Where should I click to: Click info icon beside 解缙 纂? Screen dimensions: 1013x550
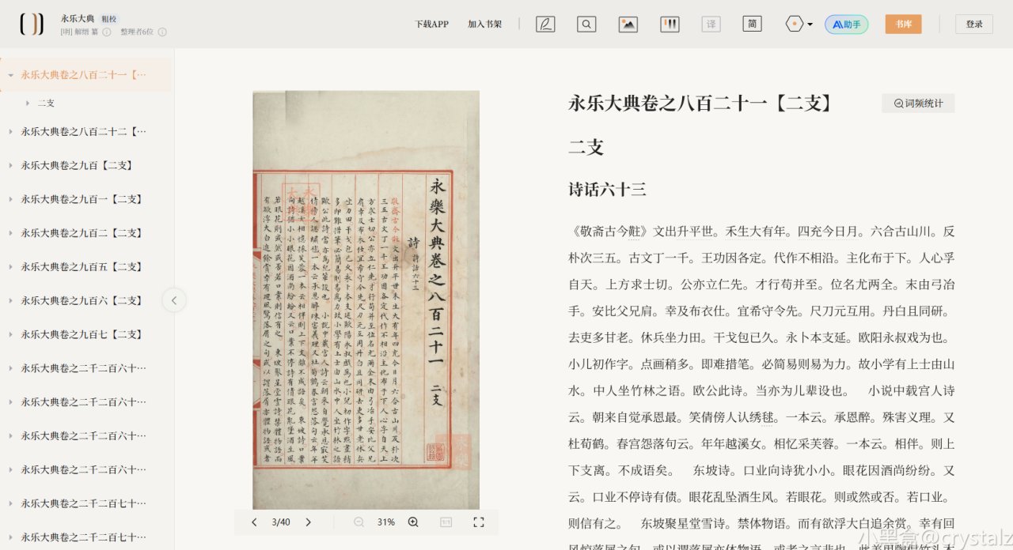click(107, 32)
